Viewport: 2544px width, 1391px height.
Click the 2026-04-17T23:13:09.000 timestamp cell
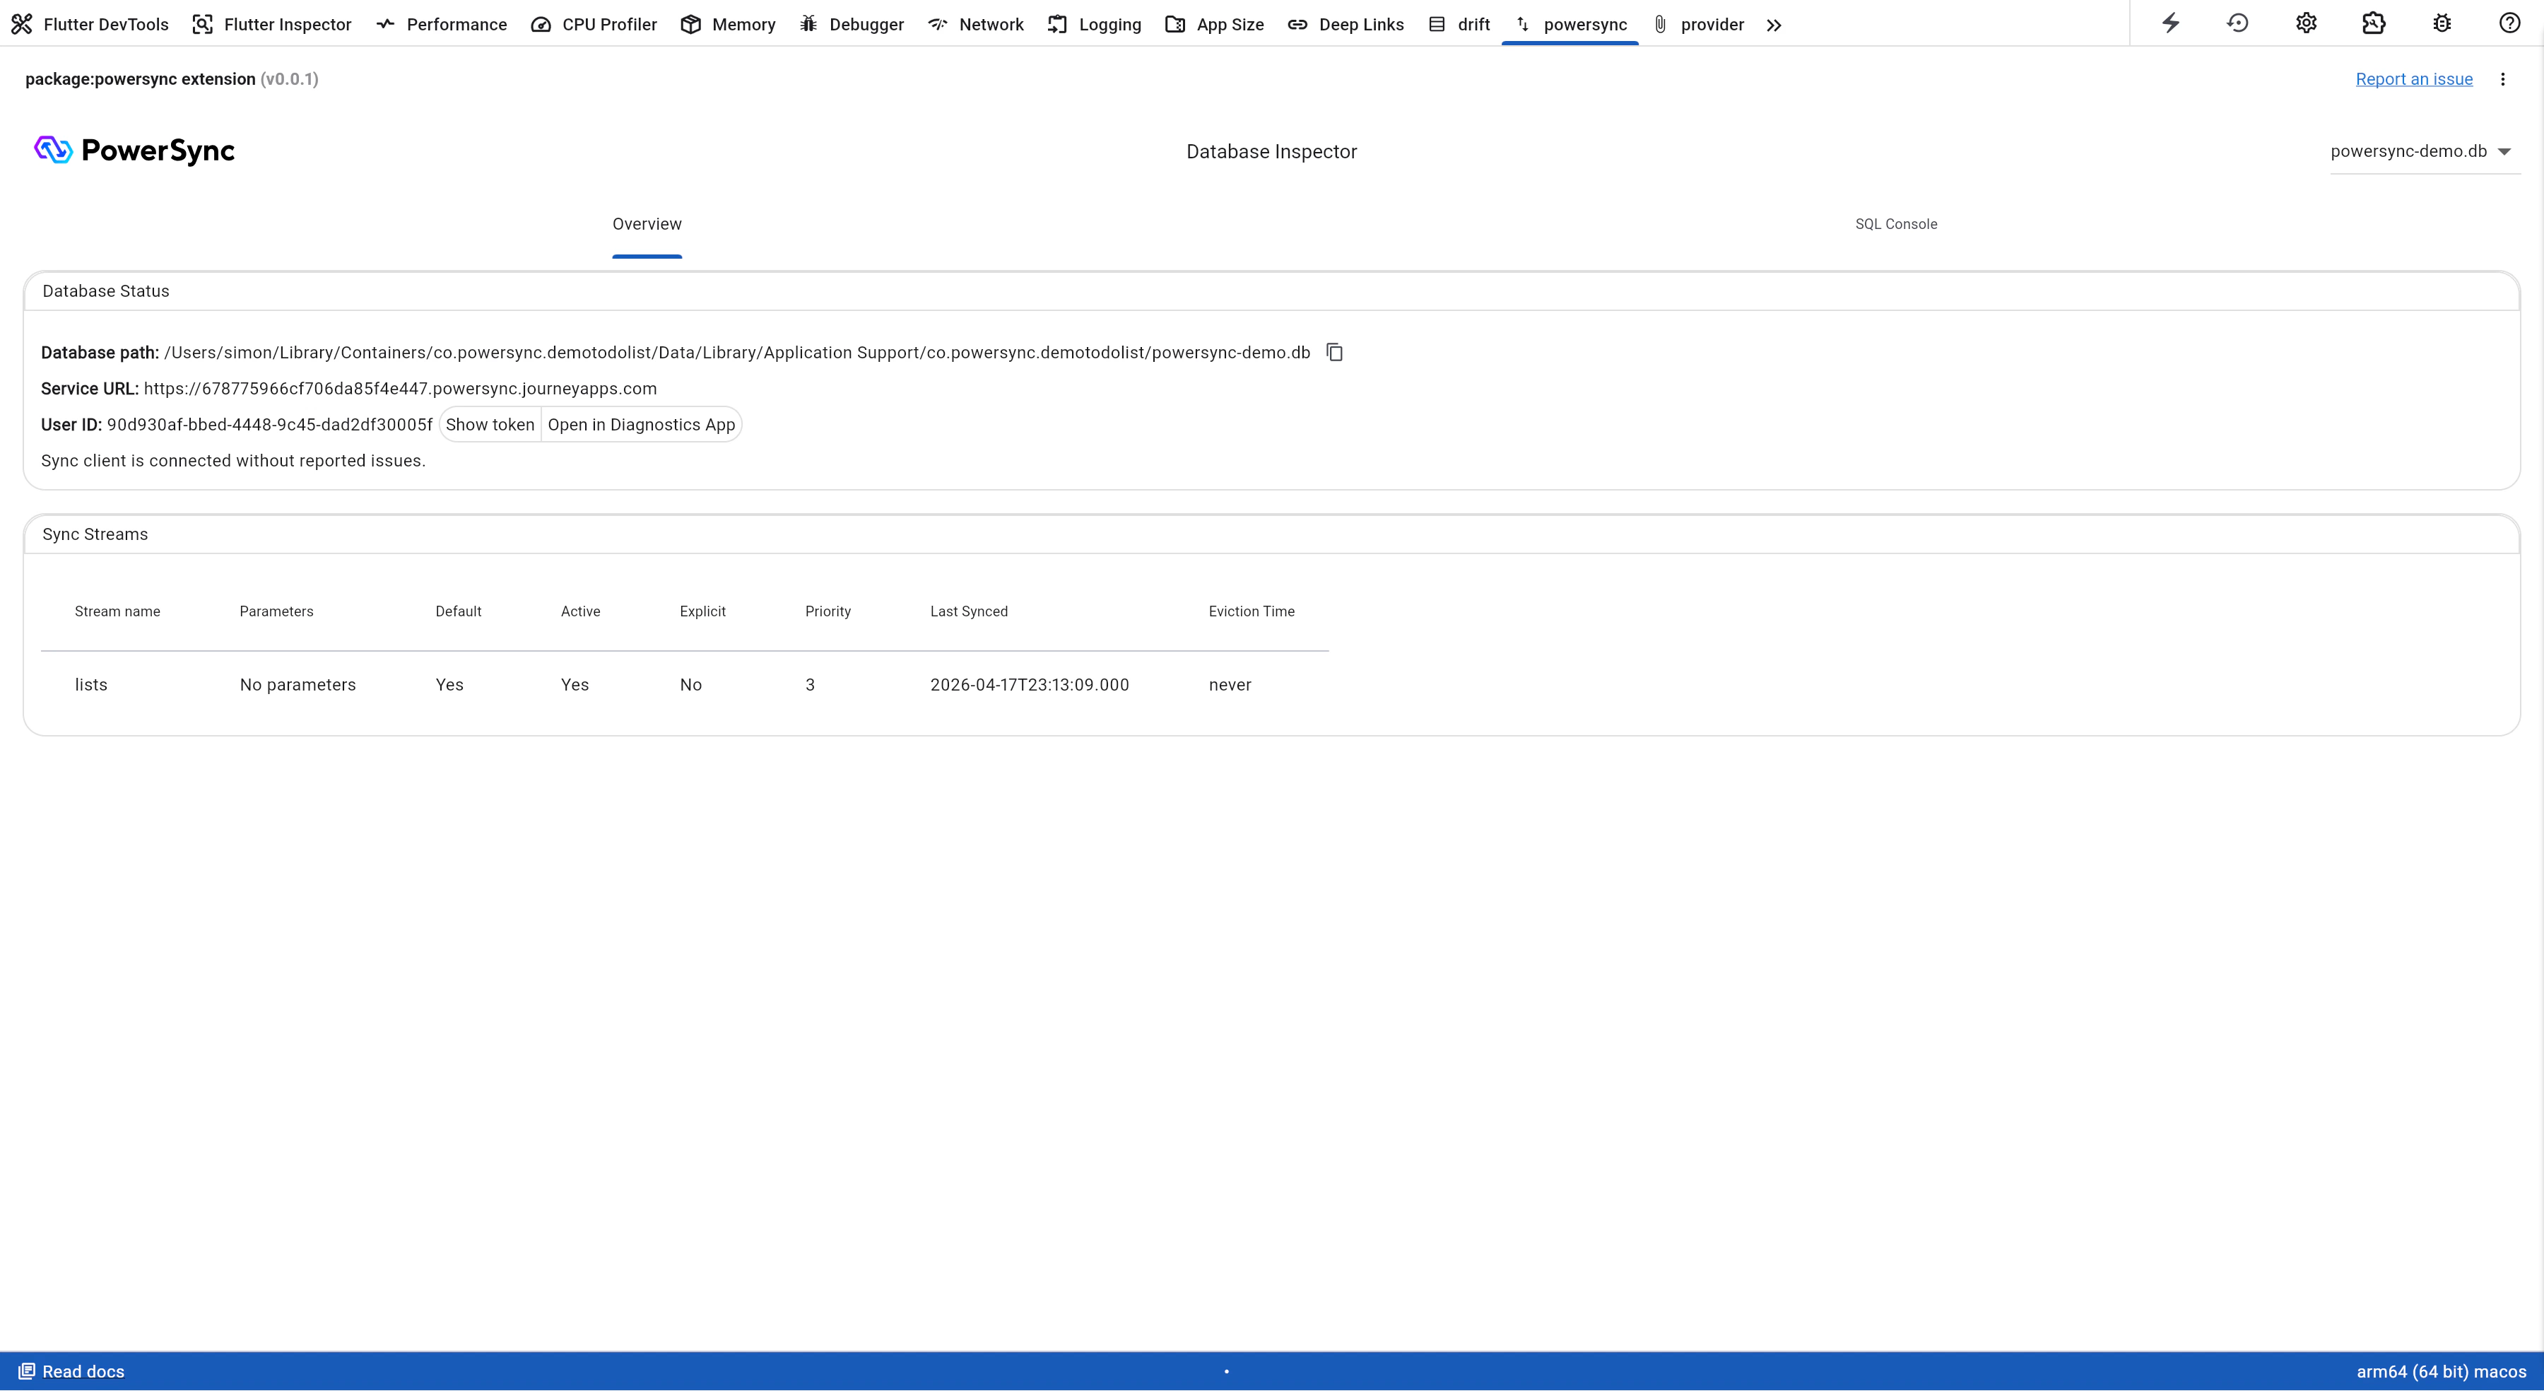coord(1029,685)
